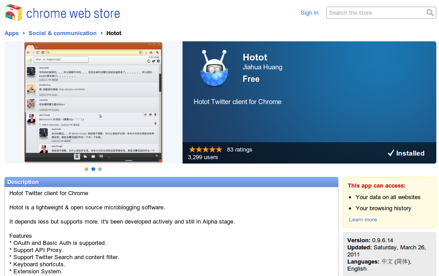Click the Free price label
Viewport: 439px width, 276px height.
251,79
